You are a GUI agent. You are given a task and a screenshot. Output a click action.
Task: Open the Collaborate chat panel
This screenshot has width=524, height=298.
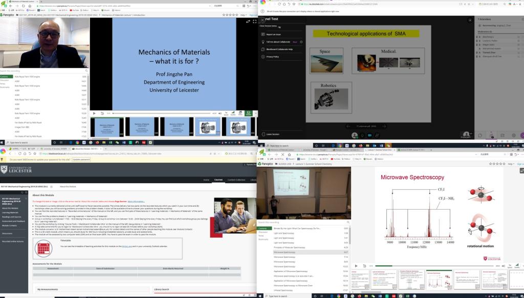pos(482,135)
